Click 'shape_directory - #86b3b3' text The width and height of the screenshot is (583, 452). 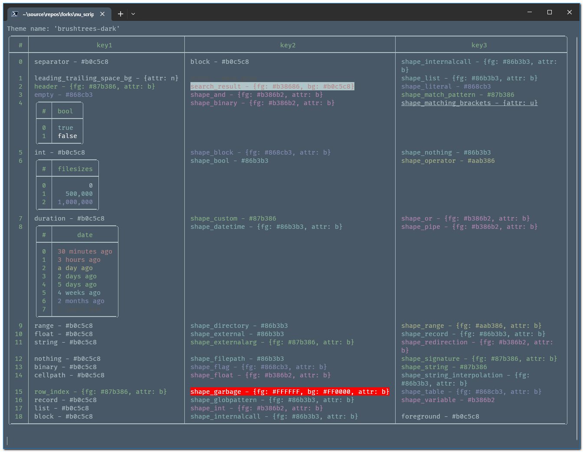(239, 326)
